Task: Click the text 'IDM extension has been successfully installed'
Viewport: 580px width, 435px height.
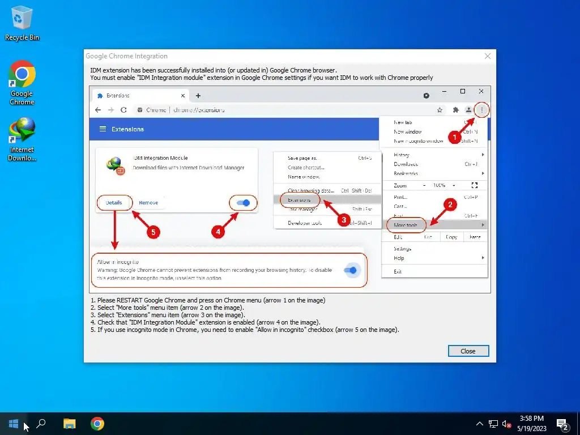Action: click(214, 70)
